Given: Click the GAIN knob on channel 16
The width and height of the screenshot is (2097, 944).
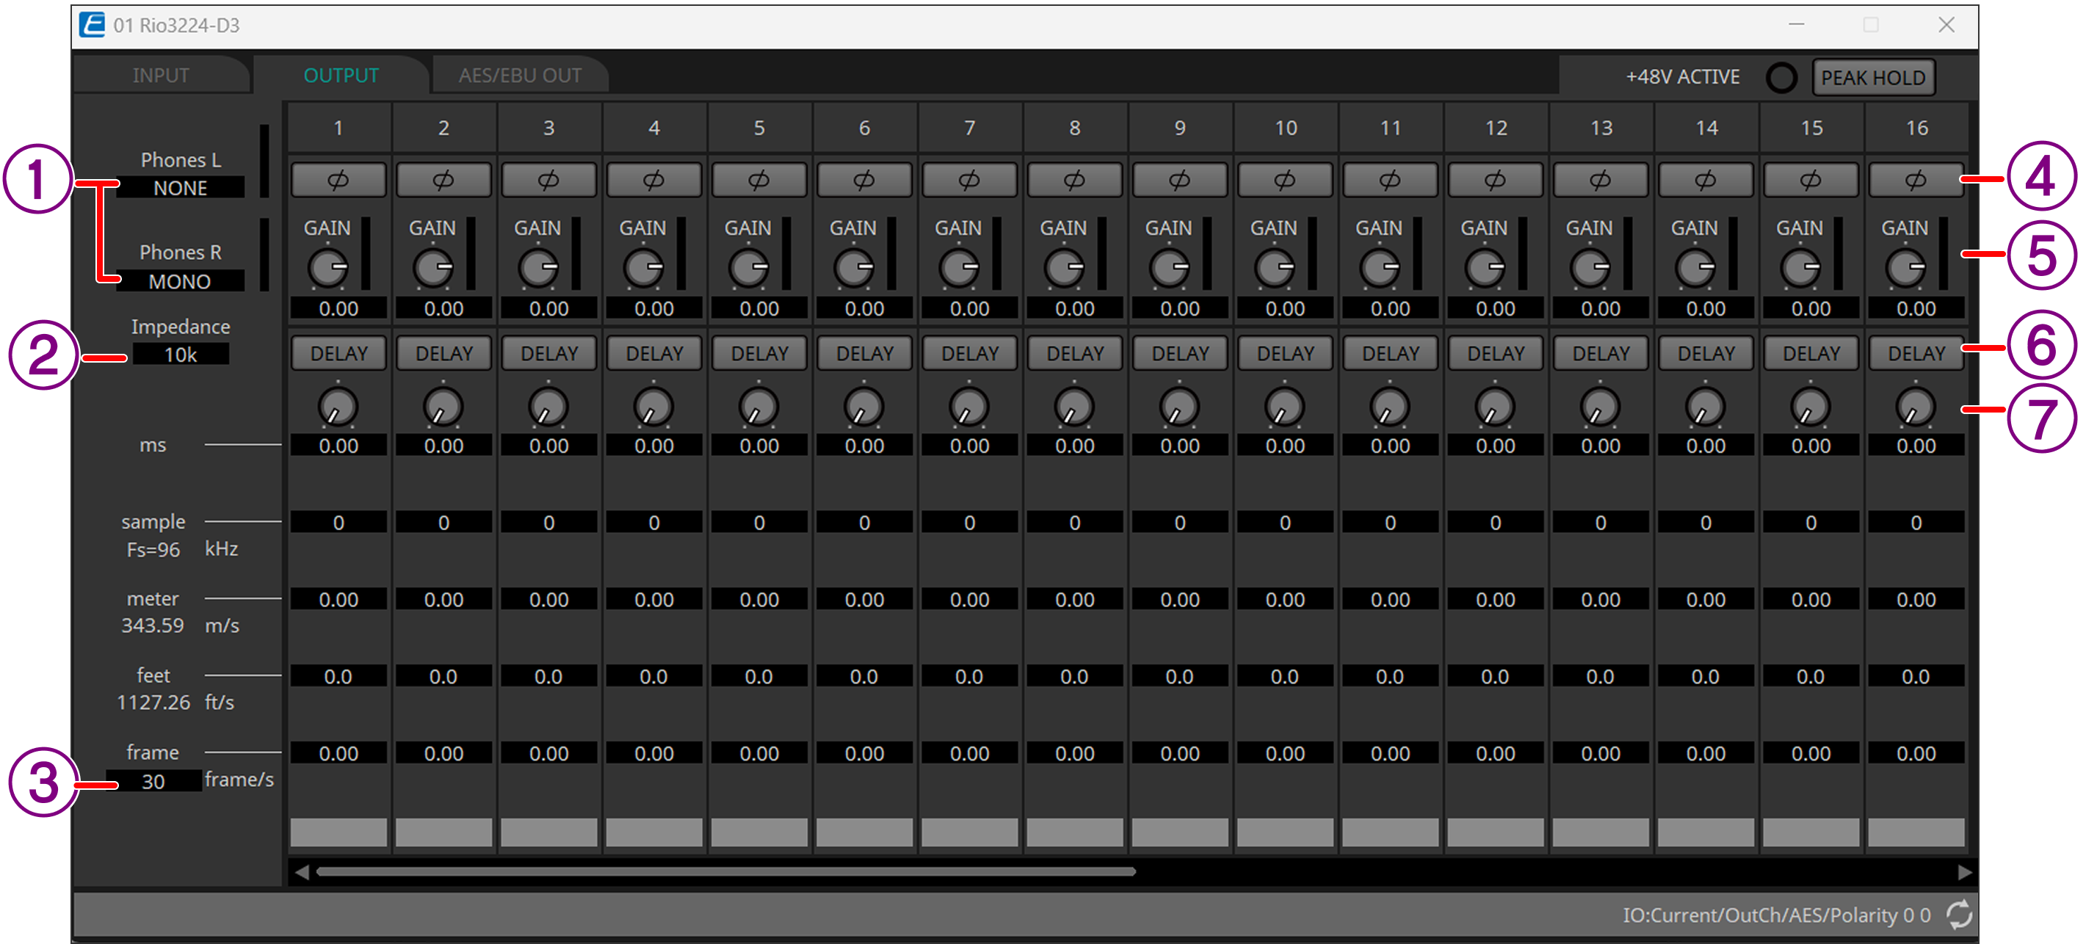Looking at the screenshot, I should (x=1905, y=269).
